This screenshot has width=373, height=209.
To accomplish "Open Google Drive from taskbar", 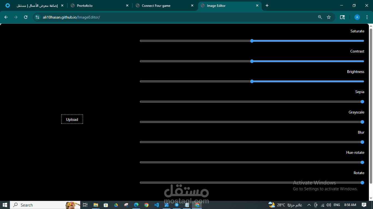I will [116, 205].
